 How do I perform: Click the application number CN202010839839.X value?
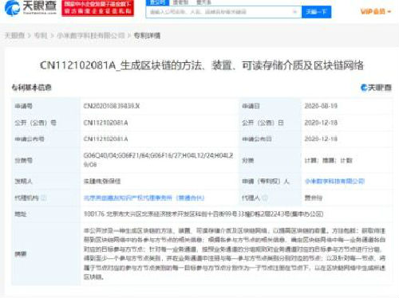pos(112,106)
